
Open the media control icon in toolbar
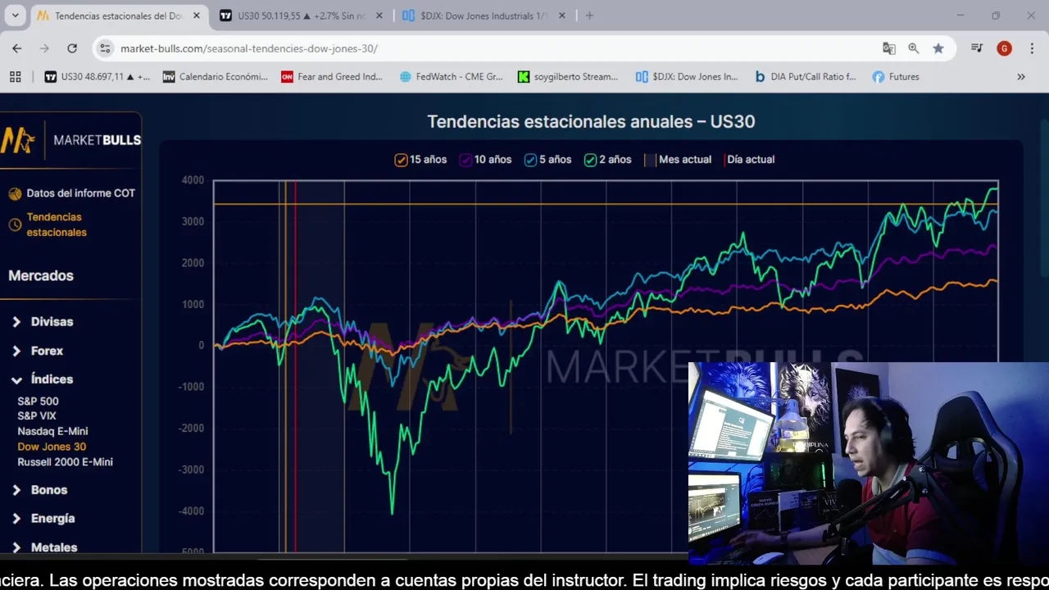tap(977, 48)
